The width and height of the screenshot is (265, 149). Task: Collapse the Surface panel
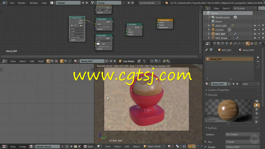click(206, 128)
